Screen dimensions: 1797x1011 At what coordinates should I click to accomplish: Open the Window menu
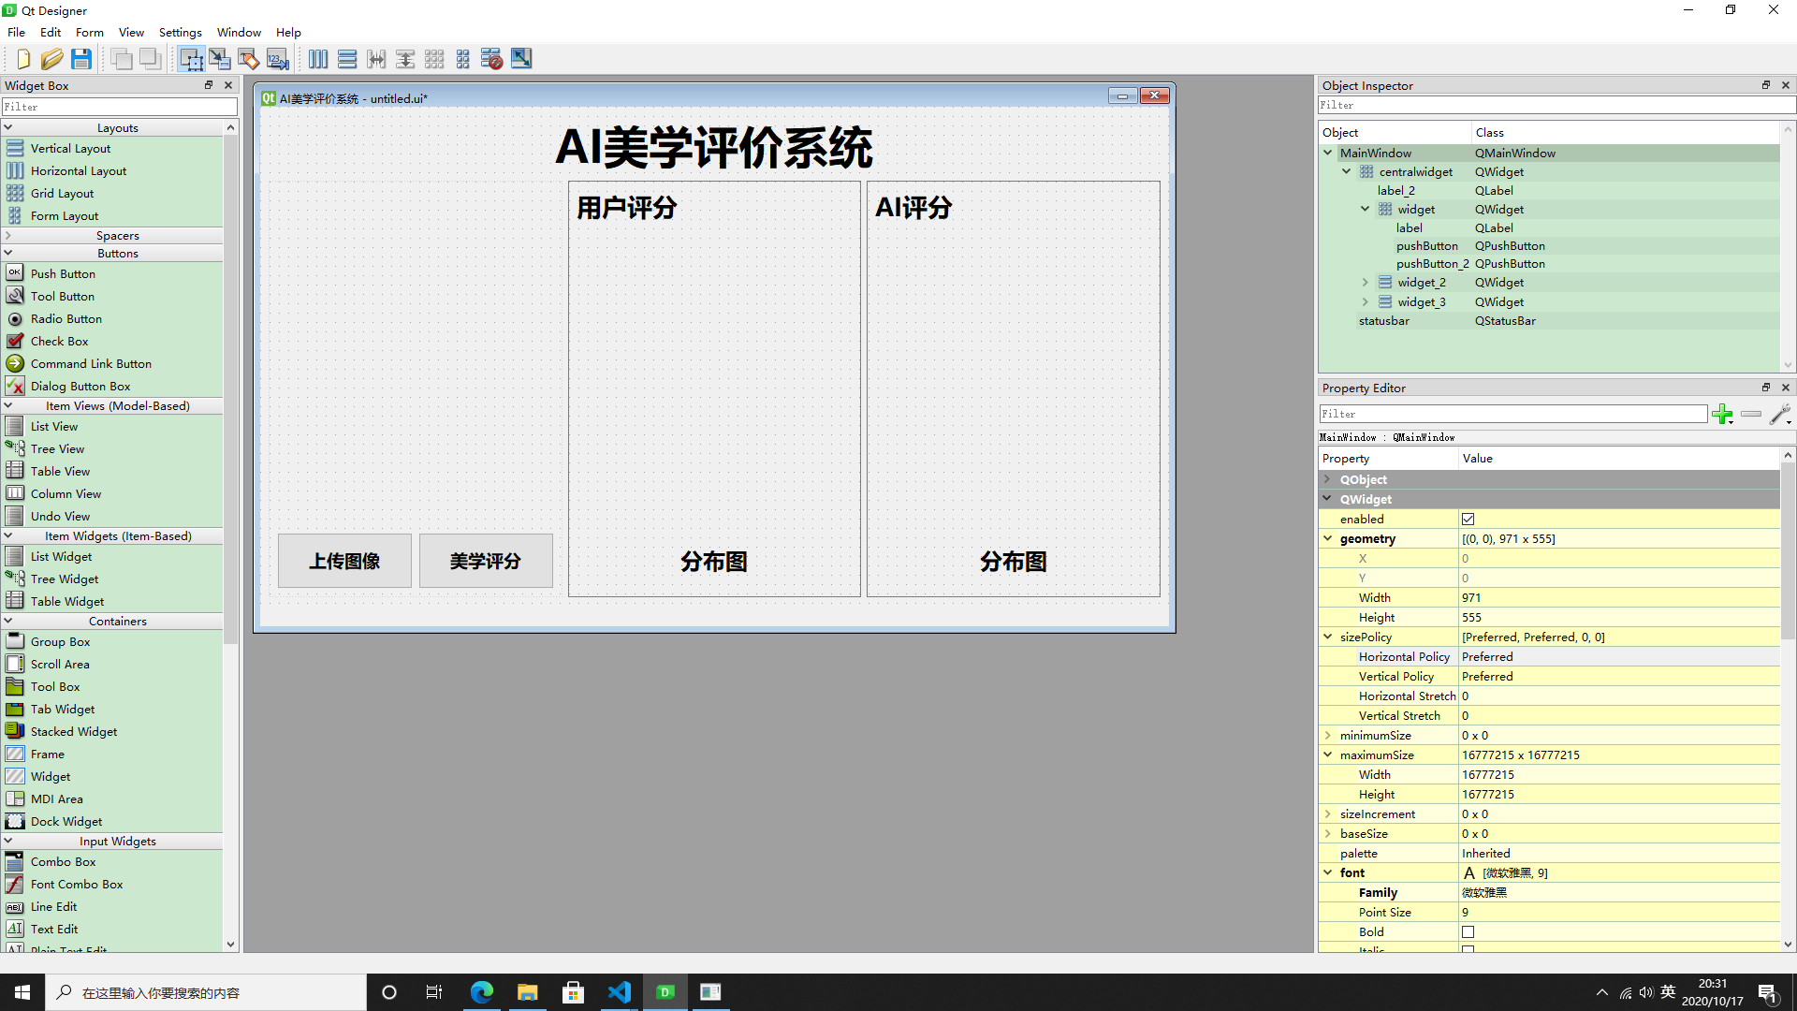point(239,32)
